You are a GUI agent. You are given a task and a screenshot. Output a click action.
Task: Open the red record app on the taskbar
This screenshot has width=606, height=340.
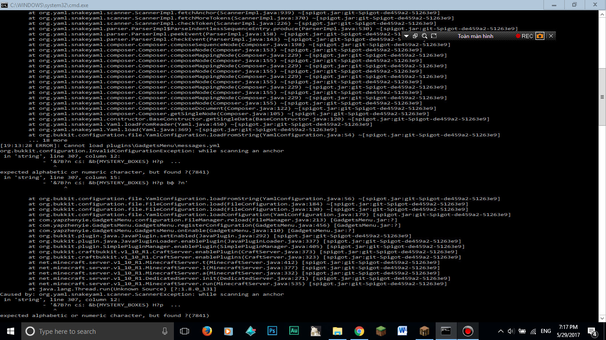(x=468, y=331)
